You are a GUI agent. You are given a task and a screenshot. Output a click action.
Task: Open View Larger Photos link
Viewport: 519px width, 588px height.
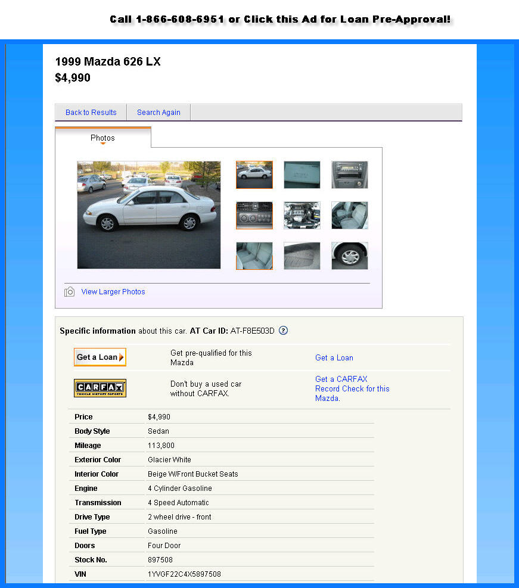click(x=113, y=292)
